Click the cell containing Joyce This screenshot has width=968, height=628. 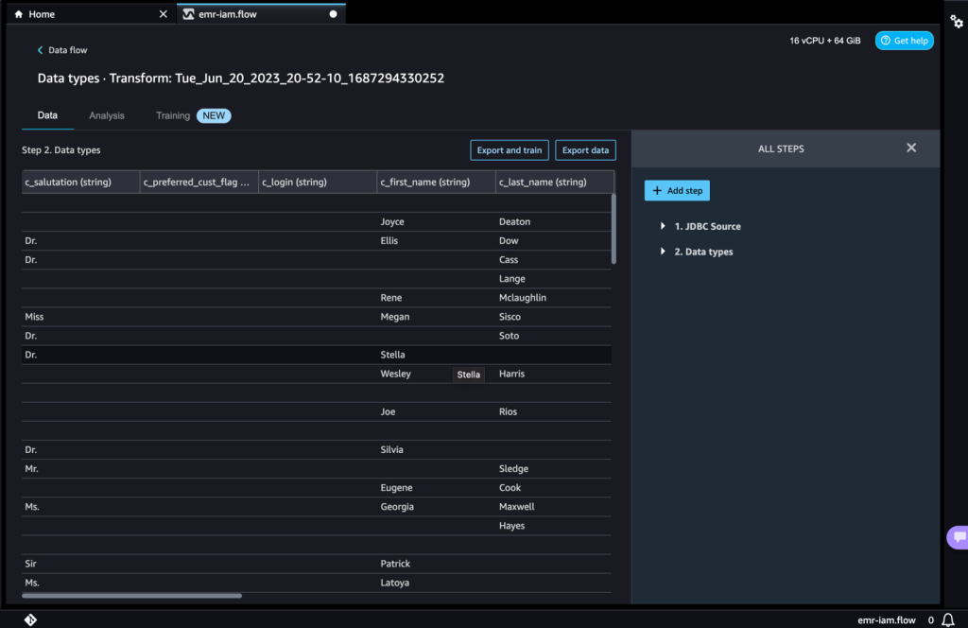click(x=437, y=221)
